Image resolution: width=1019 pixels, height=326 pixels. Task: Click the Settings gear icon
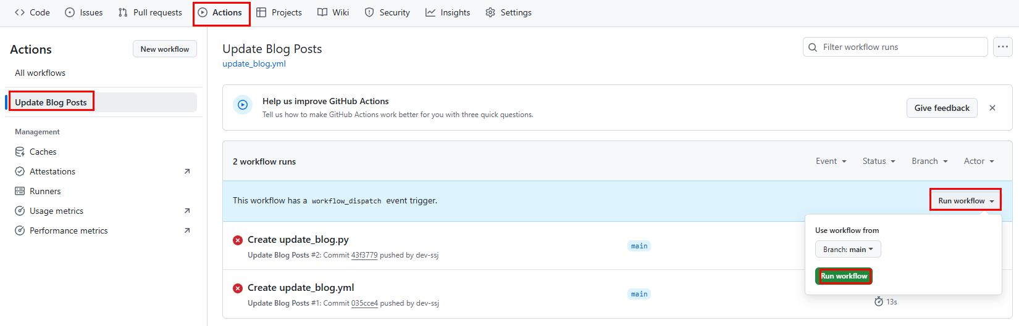[490, 12]
